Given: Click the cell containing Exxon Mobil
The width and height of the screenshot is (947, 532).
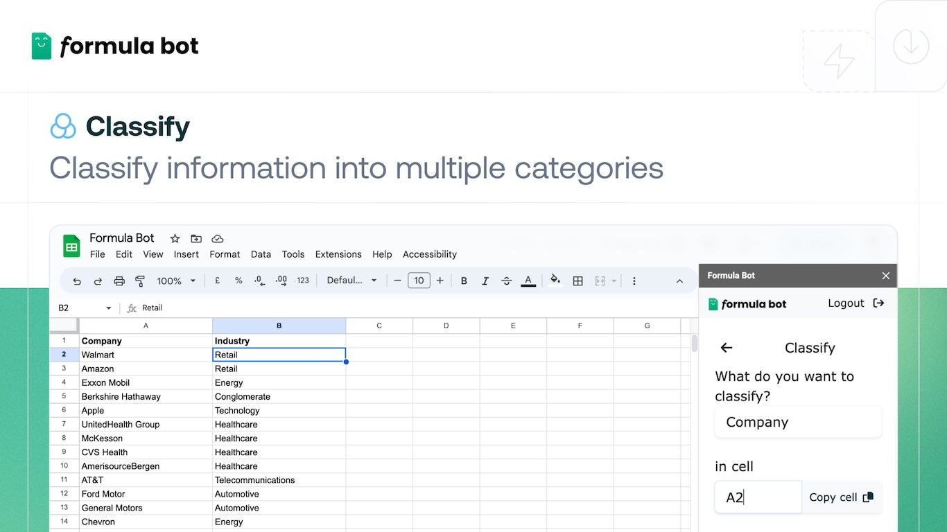Looking at the screenshot, I should 146,382.
